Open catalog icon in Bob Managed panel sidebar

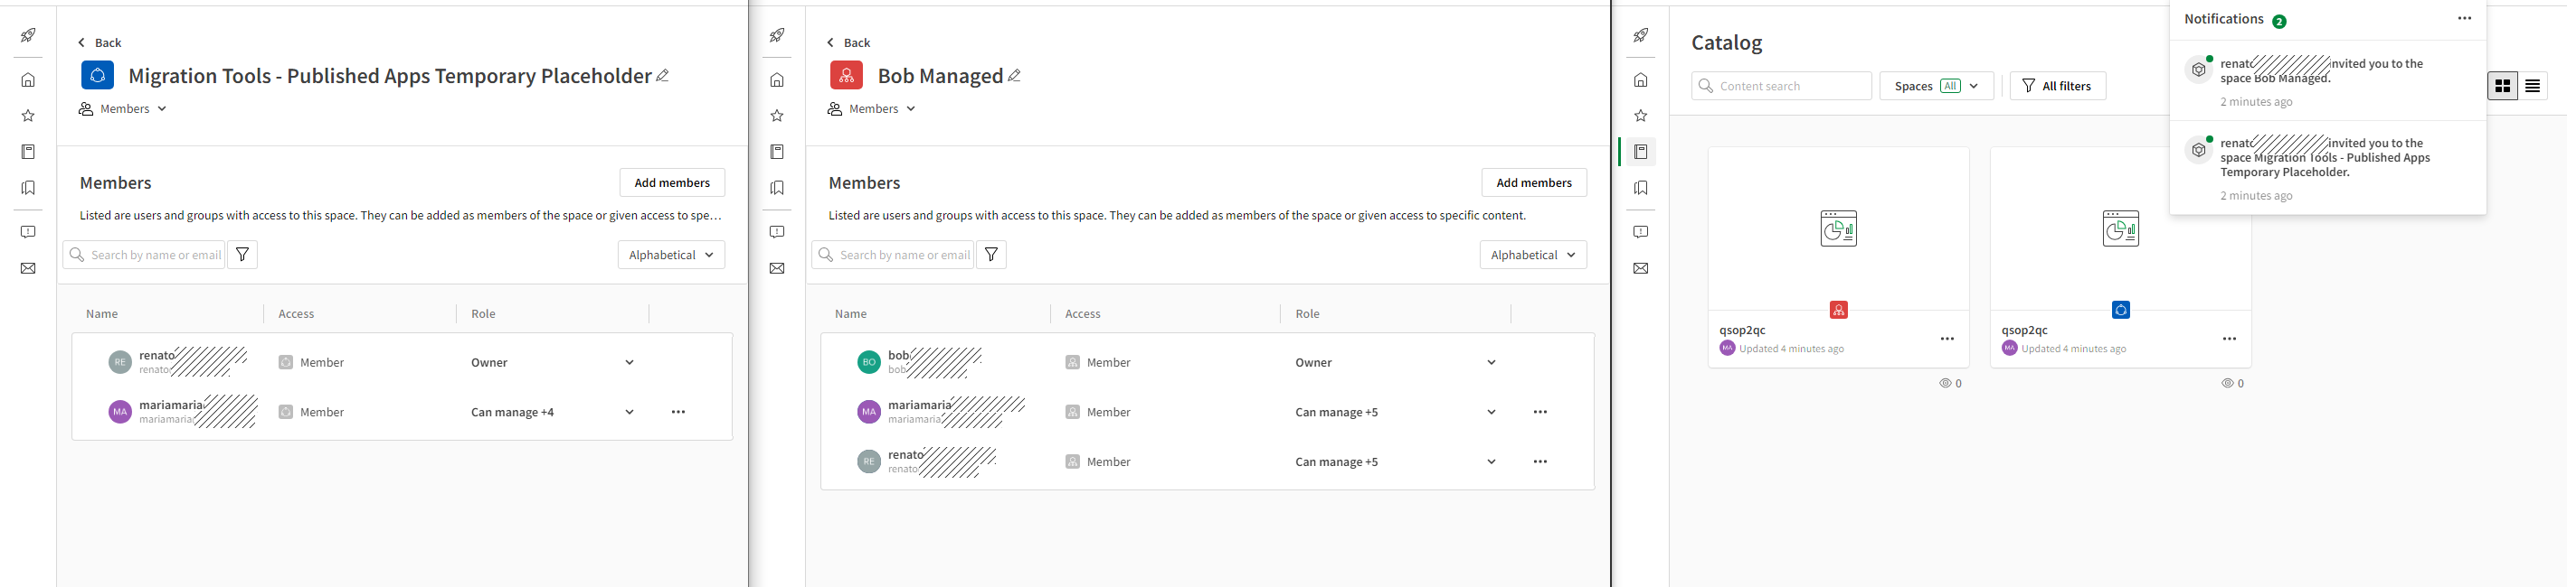[777, 151]
